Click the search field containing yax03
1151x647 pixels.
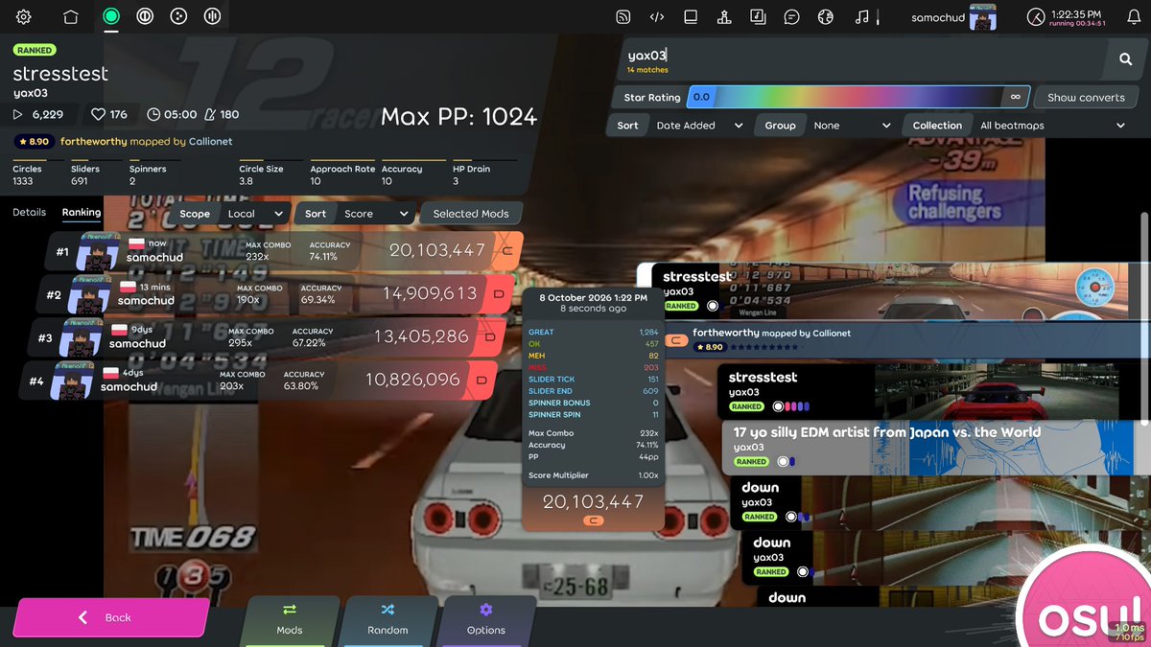[x=863, y=59]
